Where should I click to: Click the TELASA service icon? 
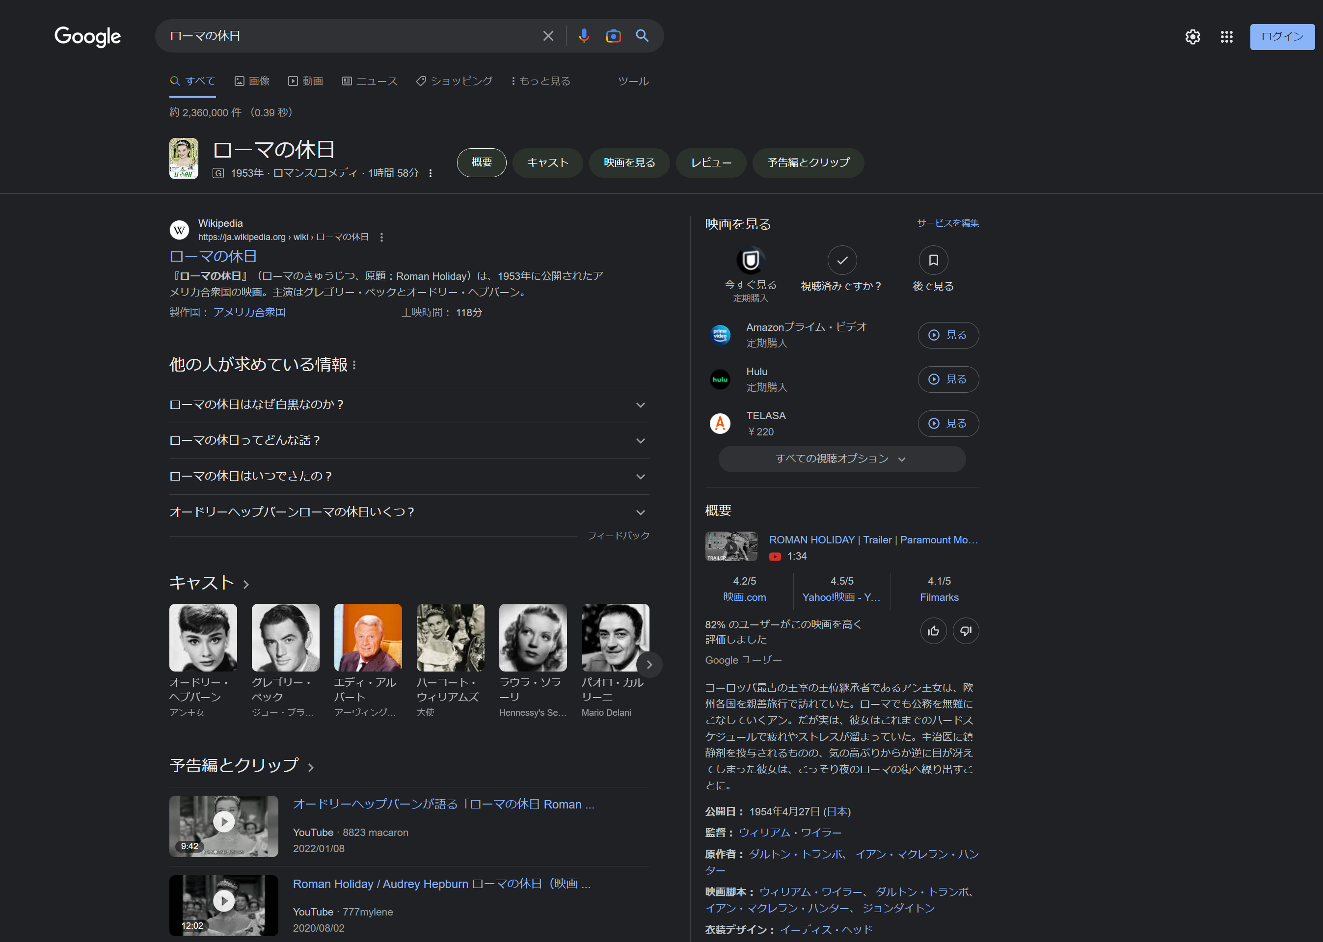720,423
